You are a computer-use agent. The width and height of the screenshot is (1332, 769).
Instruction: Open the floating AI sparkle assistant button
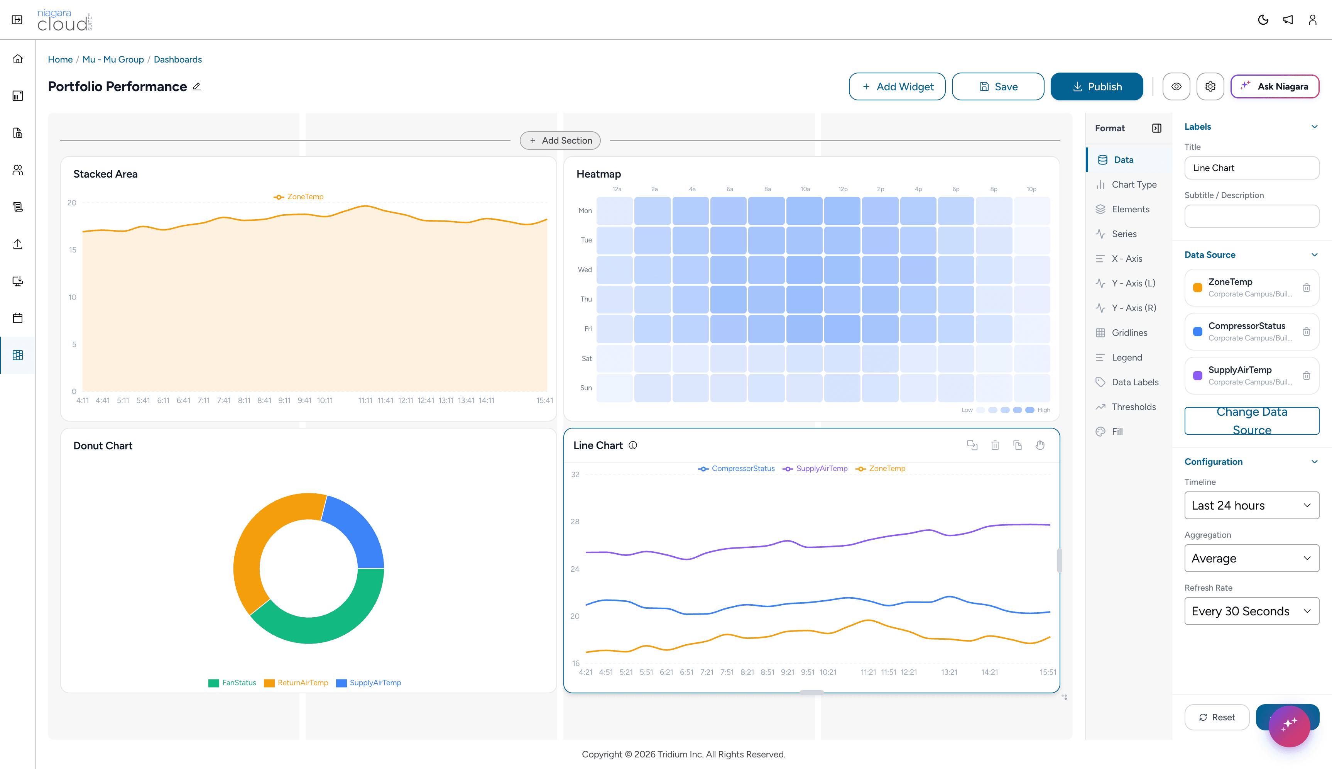pos(1289,726)
